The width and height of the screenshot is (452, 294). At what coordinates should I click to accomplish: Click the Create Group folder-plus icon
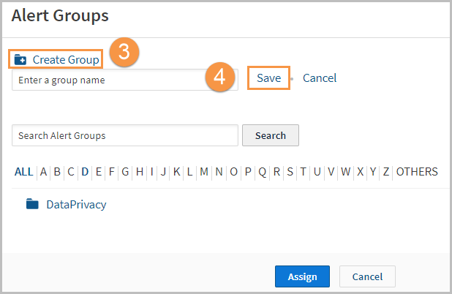20,60
